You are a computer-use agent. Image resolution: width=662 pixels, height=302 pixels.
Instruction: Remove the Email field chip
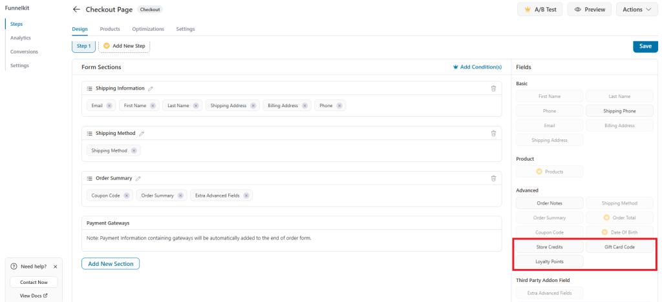(109, 106)
